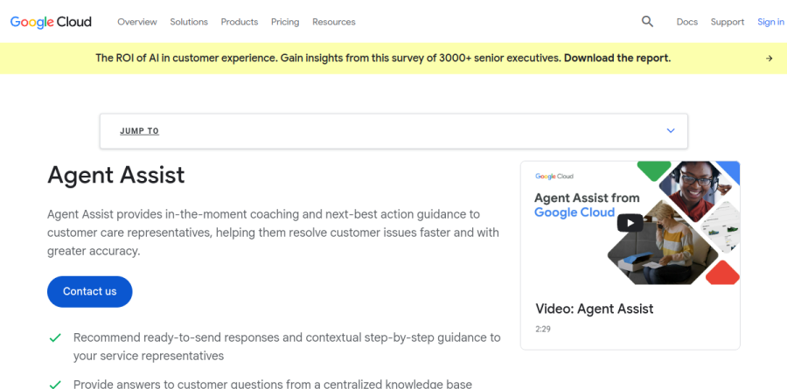The height and width of the screenshot is (389, 787).
Task: Open the Overview menu item
Action: point(137,22)
